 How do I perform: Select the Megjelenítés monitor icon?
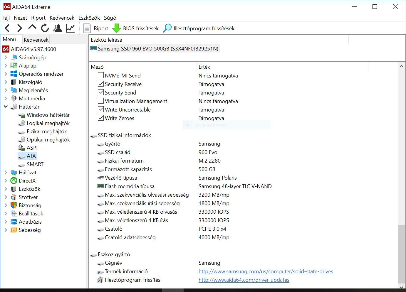click(14, 90)
